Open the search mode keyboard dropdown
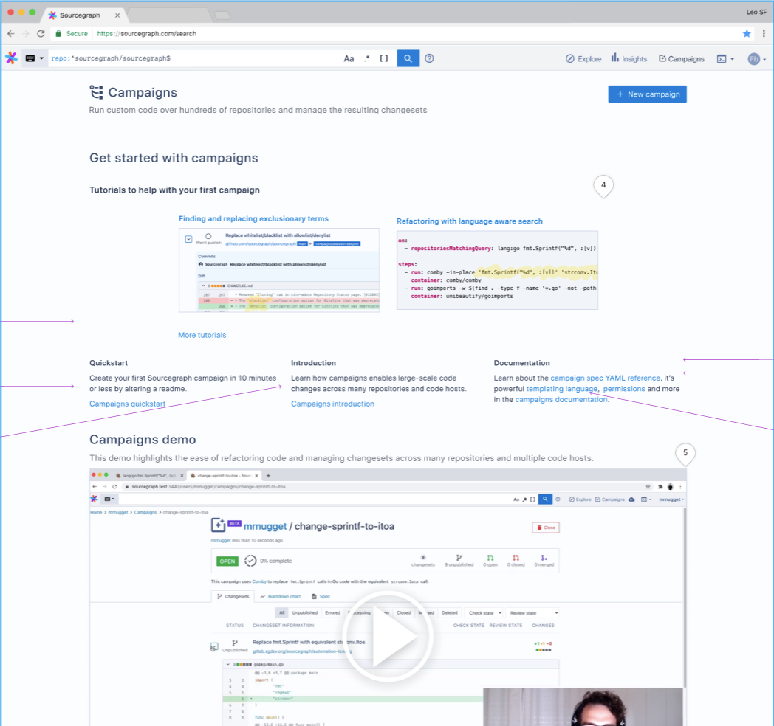The width and height of the screenshot is (774, 726). pyautogui.click(x=34, y=58)
